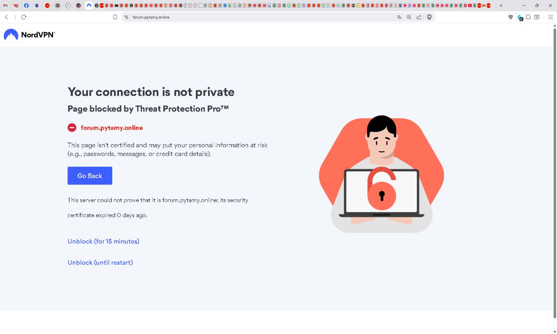Click the address bar showing forum.pytamy.online

tap(261, 17)
